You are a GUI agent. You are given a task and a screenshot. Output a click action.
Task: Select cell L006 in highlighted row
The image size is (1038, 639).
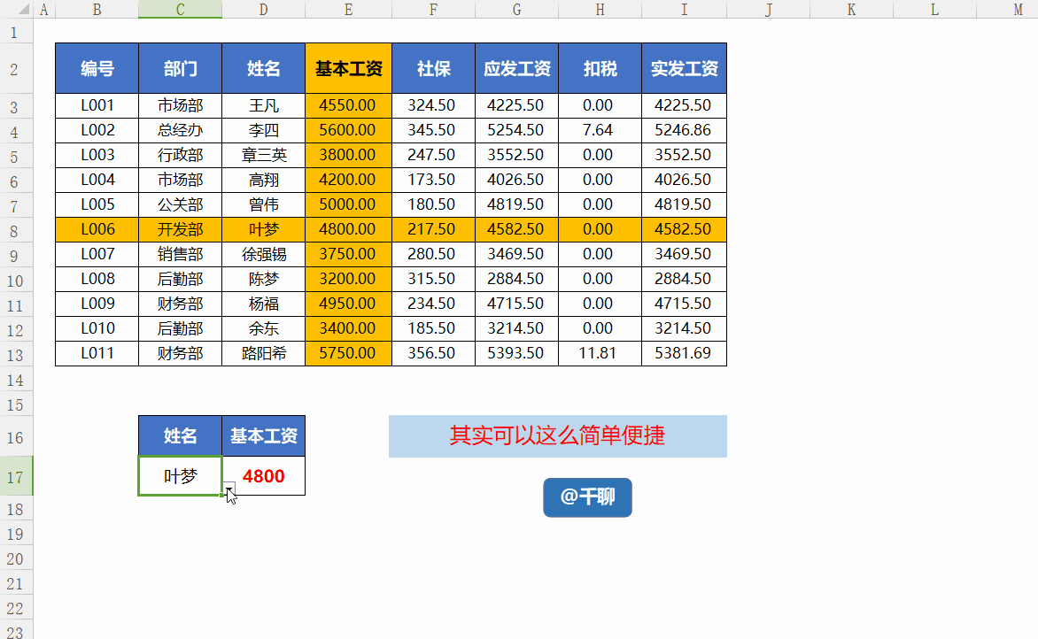click(x=97, y=229)
